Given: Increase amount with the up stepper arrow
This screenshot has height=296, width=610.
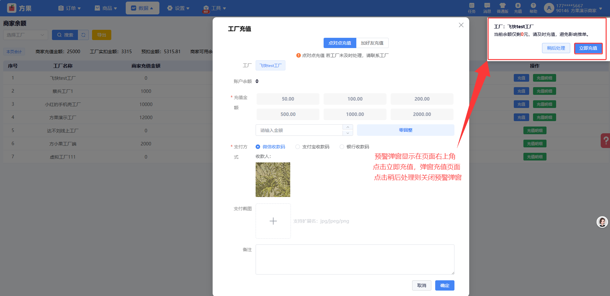Looking at the screenshot, I should [x=348, y=127].
